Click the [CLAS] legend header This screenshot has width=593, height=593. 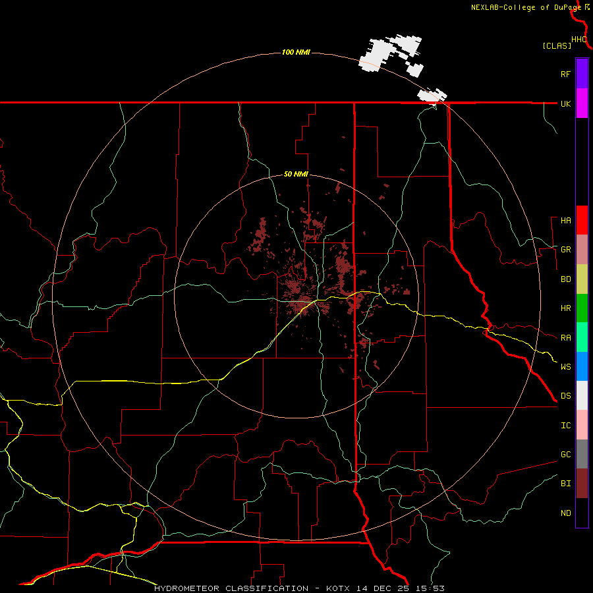click(x=556, y=45)
